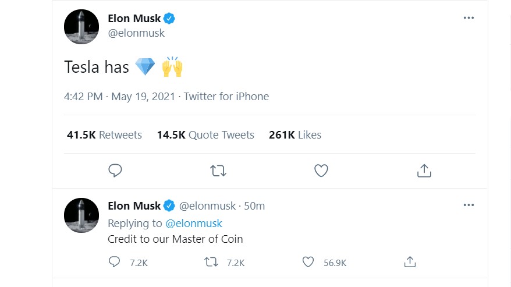
Task: View the 261K Likes list
Action: coord(295,135)
